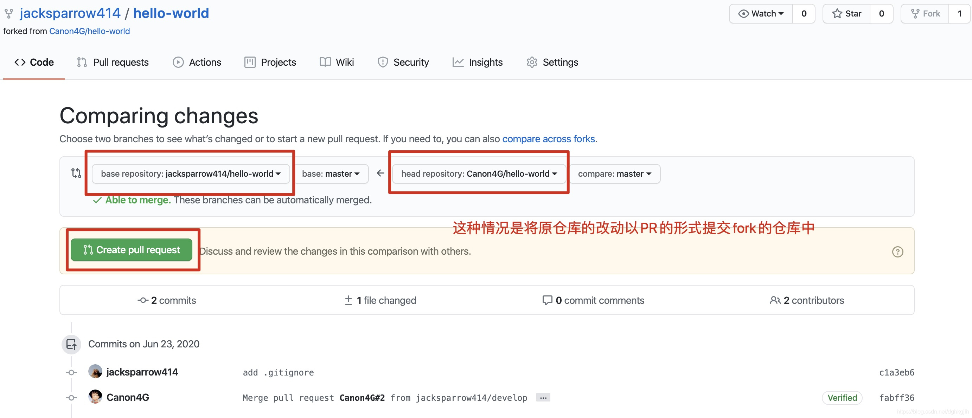Switch to the Settings tab
The width and height of the screenshot is (972, 418).
point(552,62)
